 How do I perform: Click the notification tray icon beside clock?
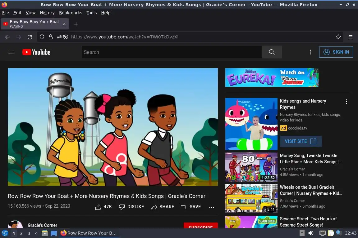coord(339,233)
